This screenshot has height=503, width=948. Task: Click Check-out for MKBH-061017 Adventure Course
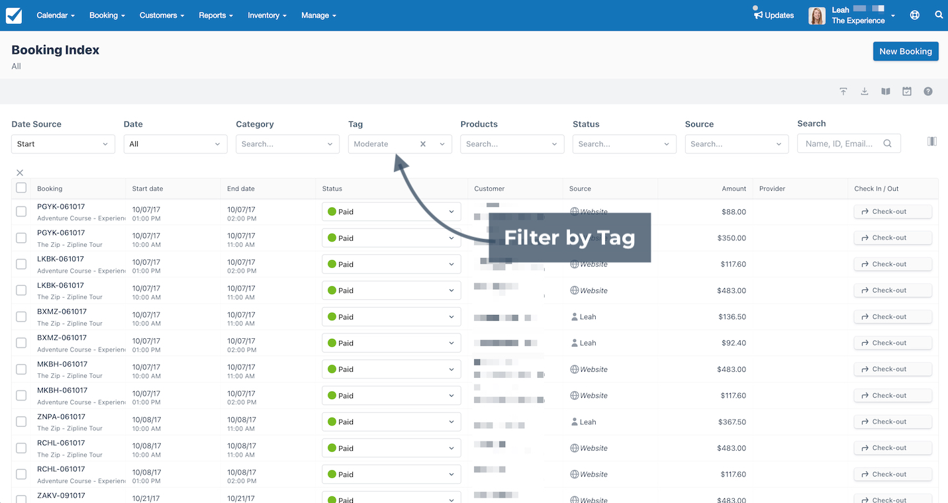893,395
